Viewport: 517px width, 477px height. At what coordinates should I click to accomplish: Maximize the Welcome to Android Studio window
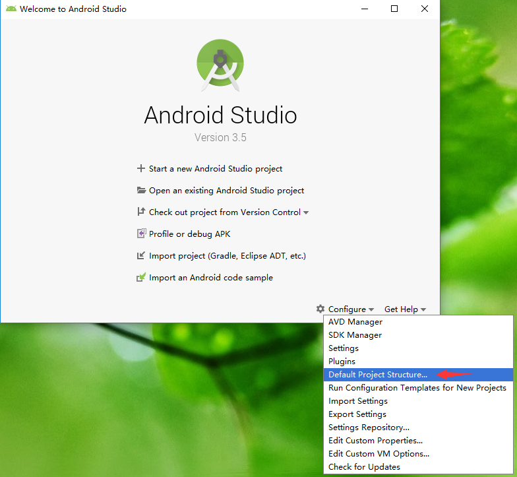click(x=394, y=9)
